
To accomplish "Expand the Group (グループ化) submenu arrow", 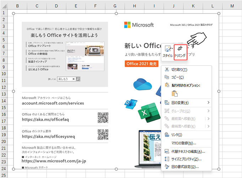I will pos(208,111).
